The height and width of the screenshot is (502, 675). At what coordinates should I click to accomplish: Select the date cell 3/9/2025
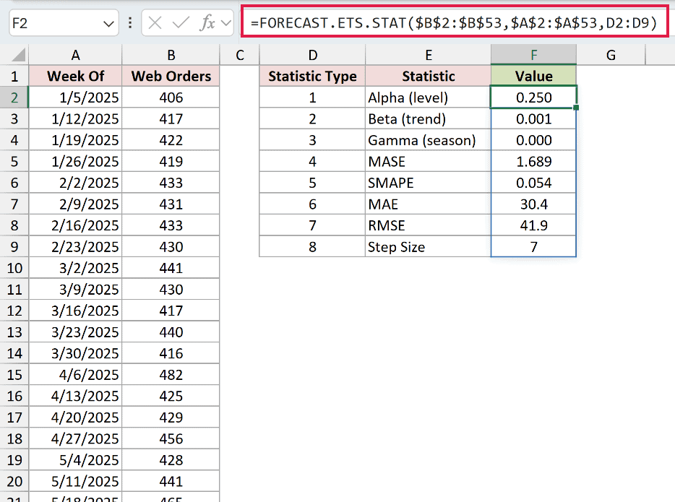coord(75,290)
